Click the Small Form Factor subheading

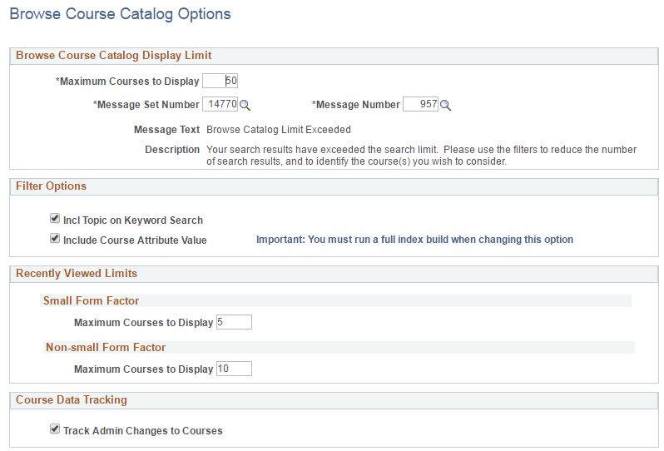(x=91, y=300)
